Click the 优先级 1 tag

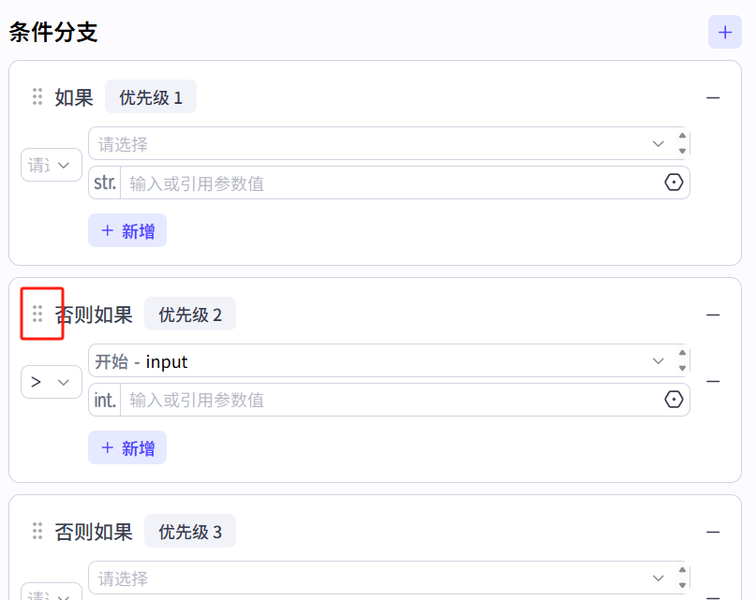[x=151, y=97]
